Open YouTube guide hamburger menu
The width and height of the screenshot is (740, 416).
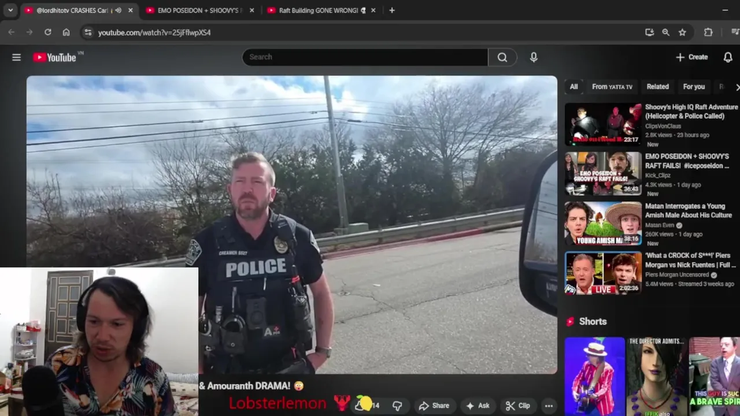pyautogui.click(x=16, y=57)
